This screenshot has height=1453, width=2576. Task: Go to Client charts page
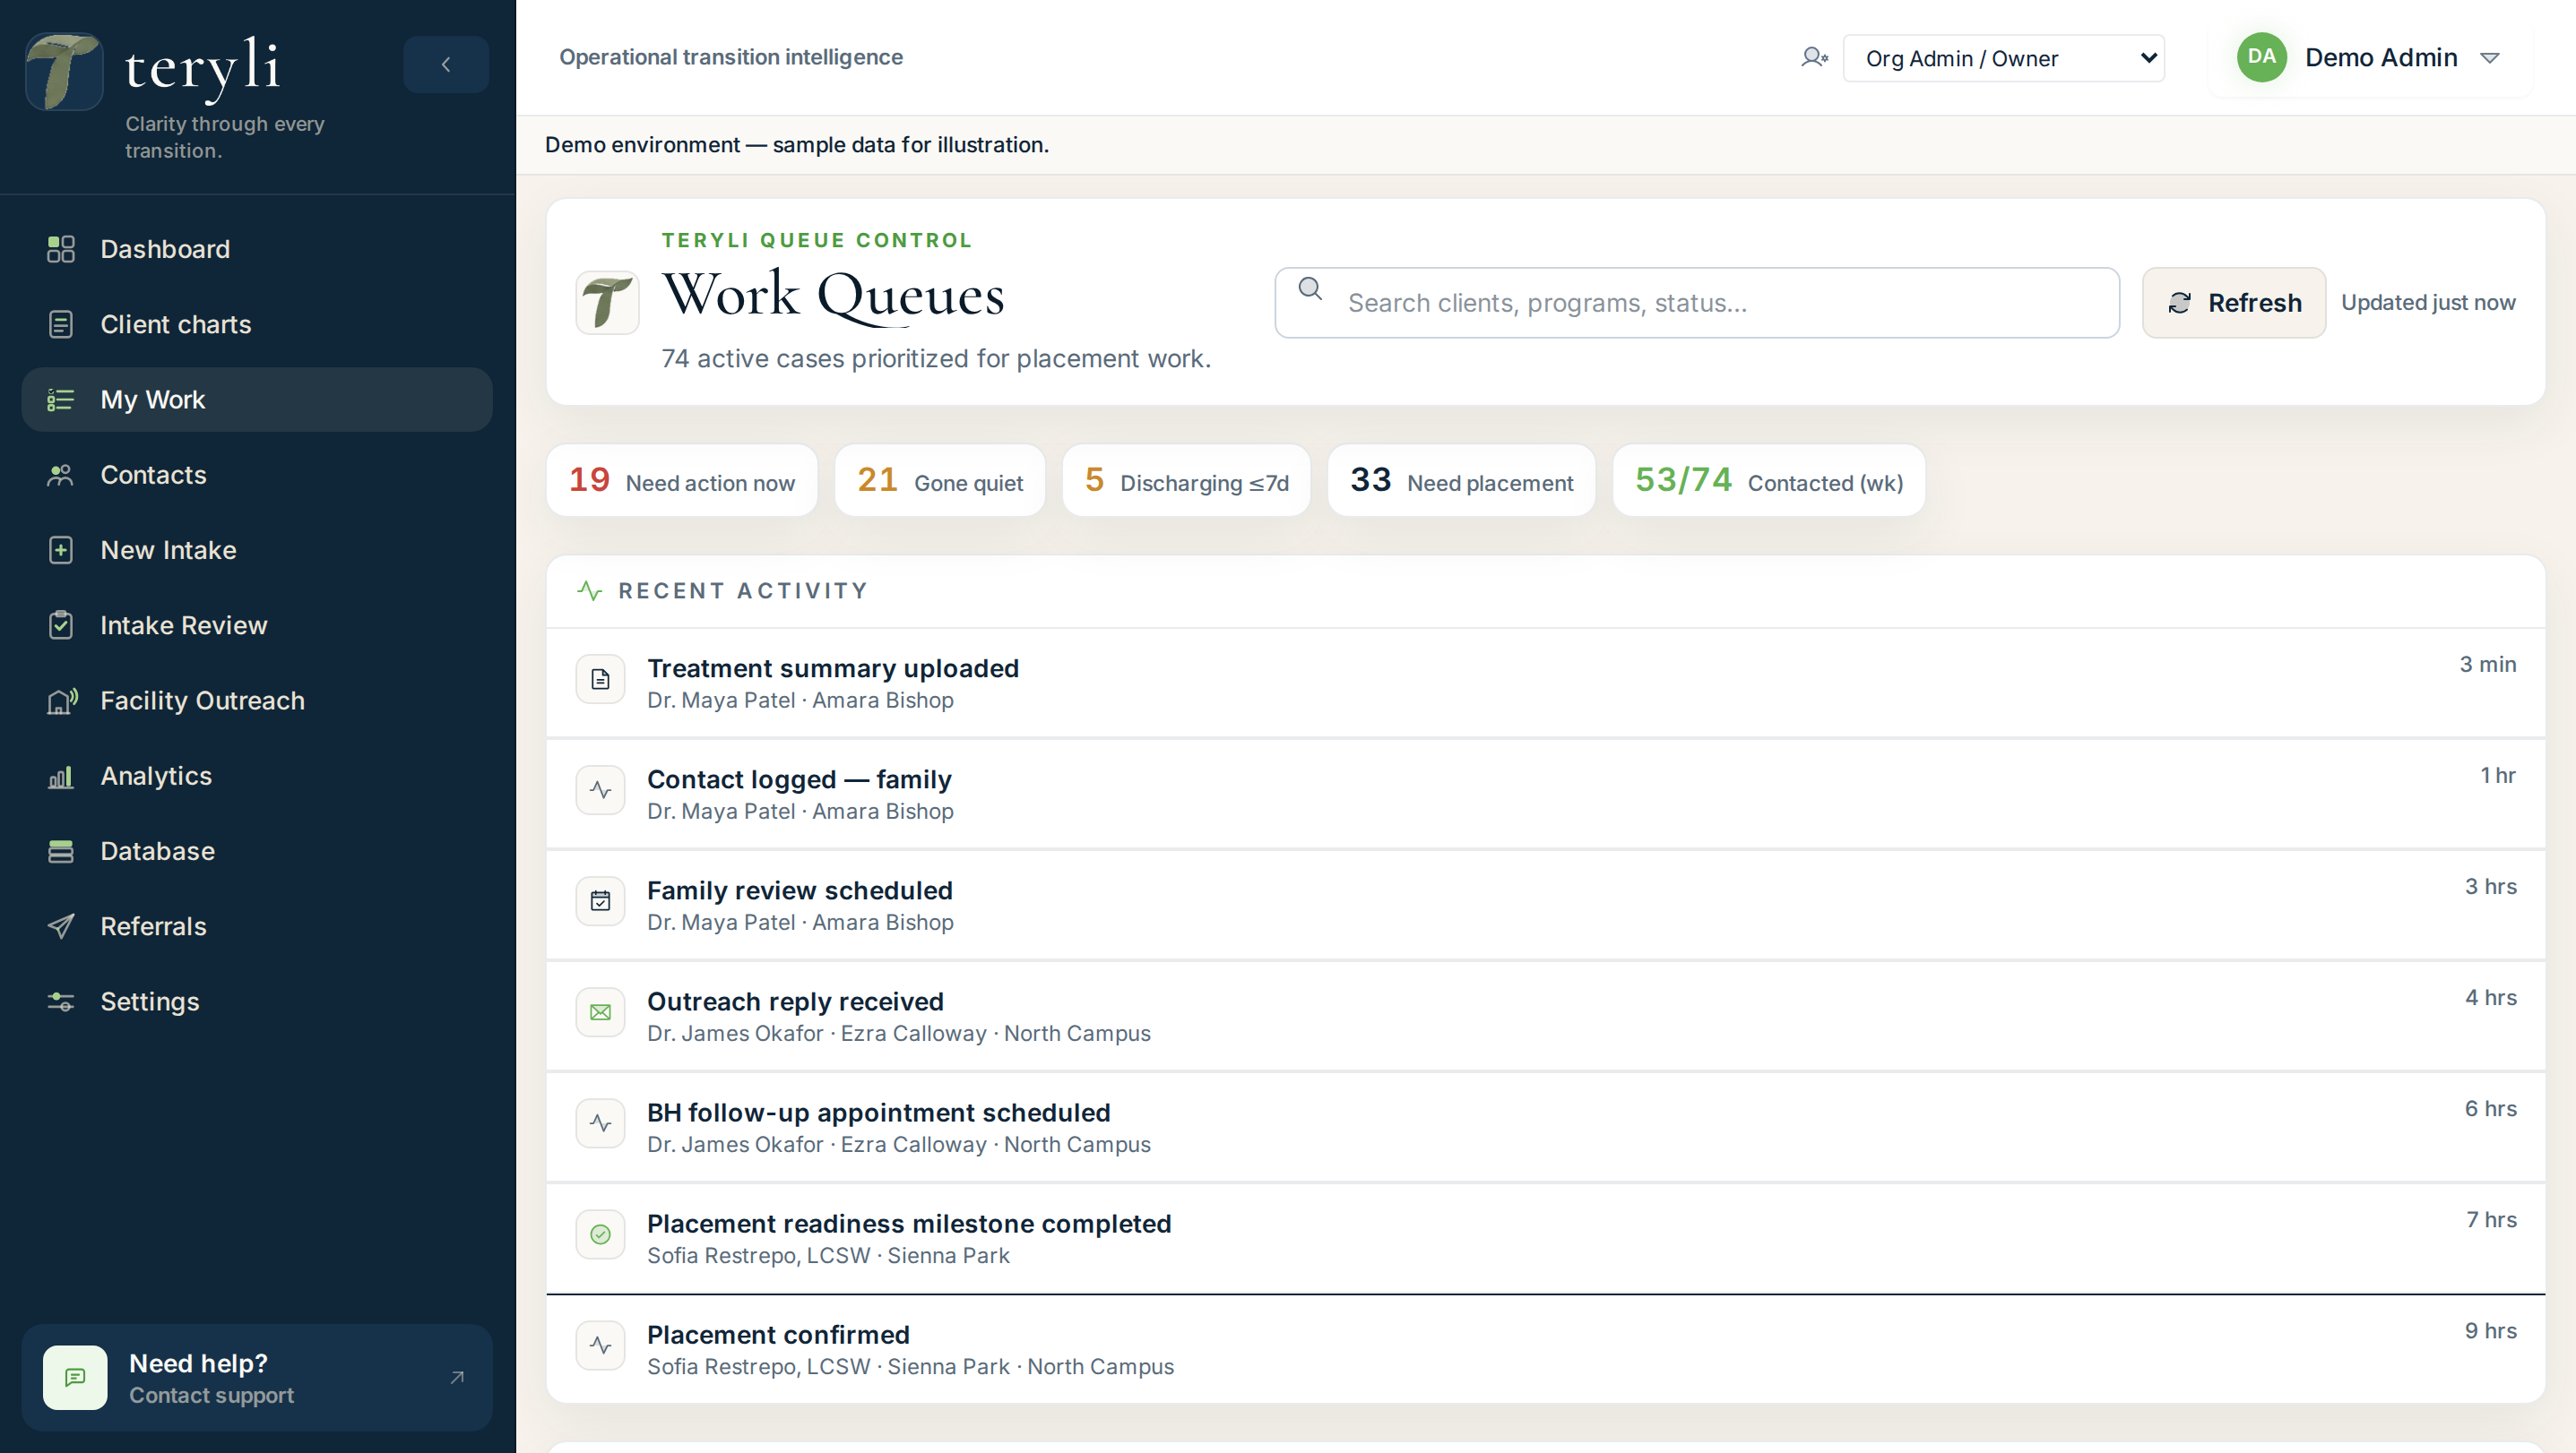pos(257,325)
